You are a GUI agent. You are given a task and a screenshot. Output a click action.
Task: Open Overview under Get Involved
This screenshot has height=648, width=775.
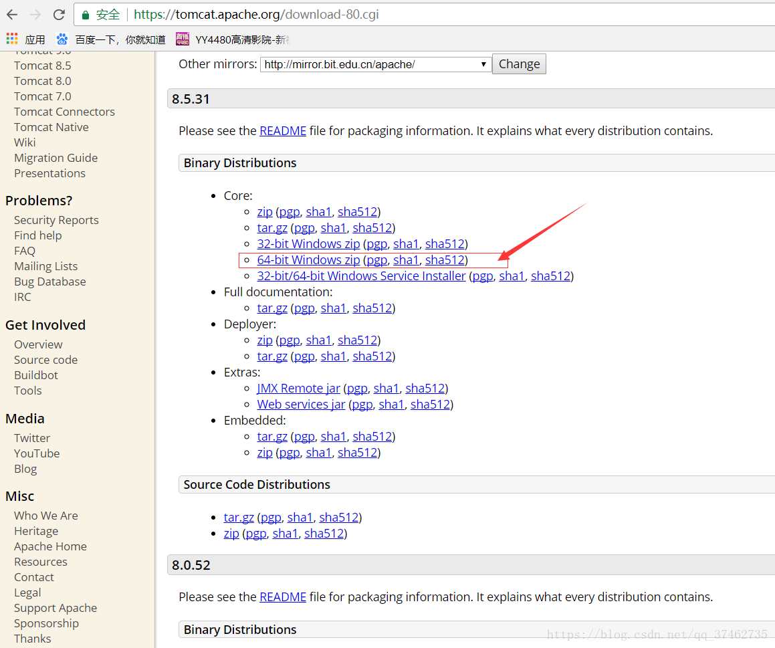38,344
